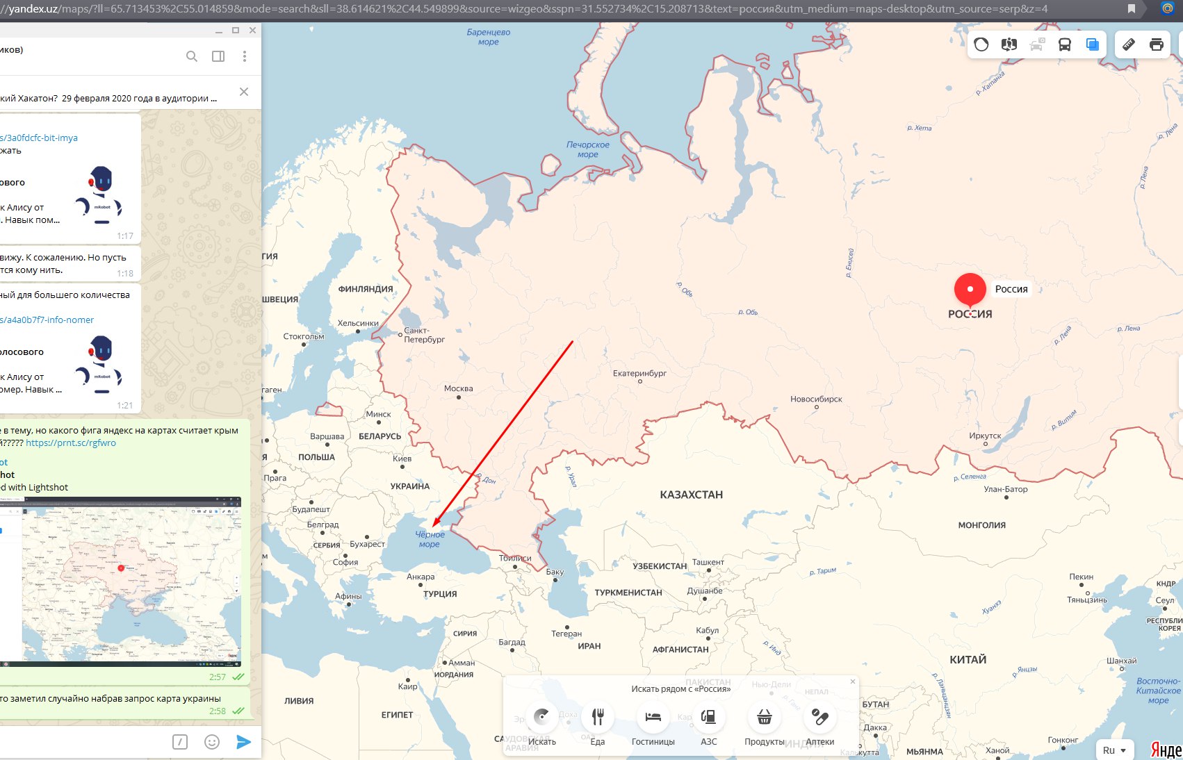Close the chat window
Viewport: 1183px width, 760px height.
coord(252,31)
